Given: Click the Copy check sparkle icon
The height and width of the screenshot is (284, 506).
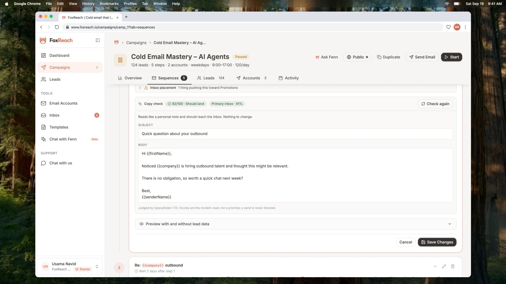Looking at the screenshot, I should 140,104.
